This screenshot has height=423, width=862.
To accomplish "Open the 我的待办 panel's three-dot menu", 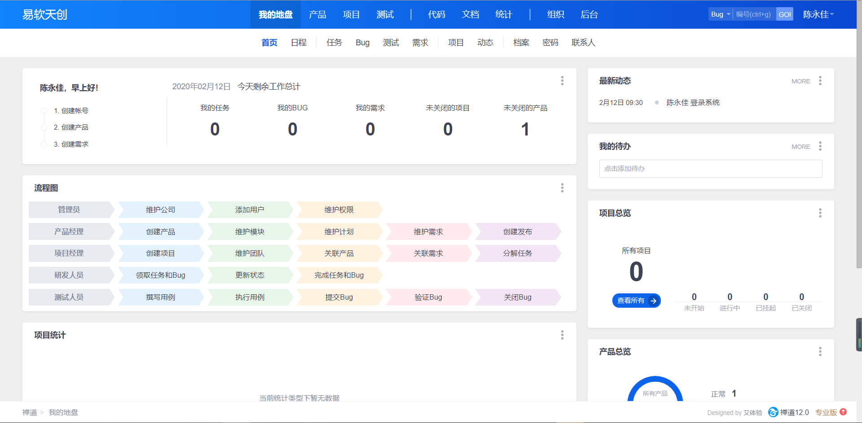I will click(820, 146).
